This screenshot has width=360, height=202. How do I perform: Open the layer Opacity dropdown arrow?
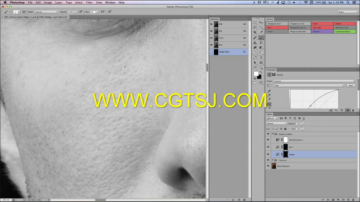(303, 123)
